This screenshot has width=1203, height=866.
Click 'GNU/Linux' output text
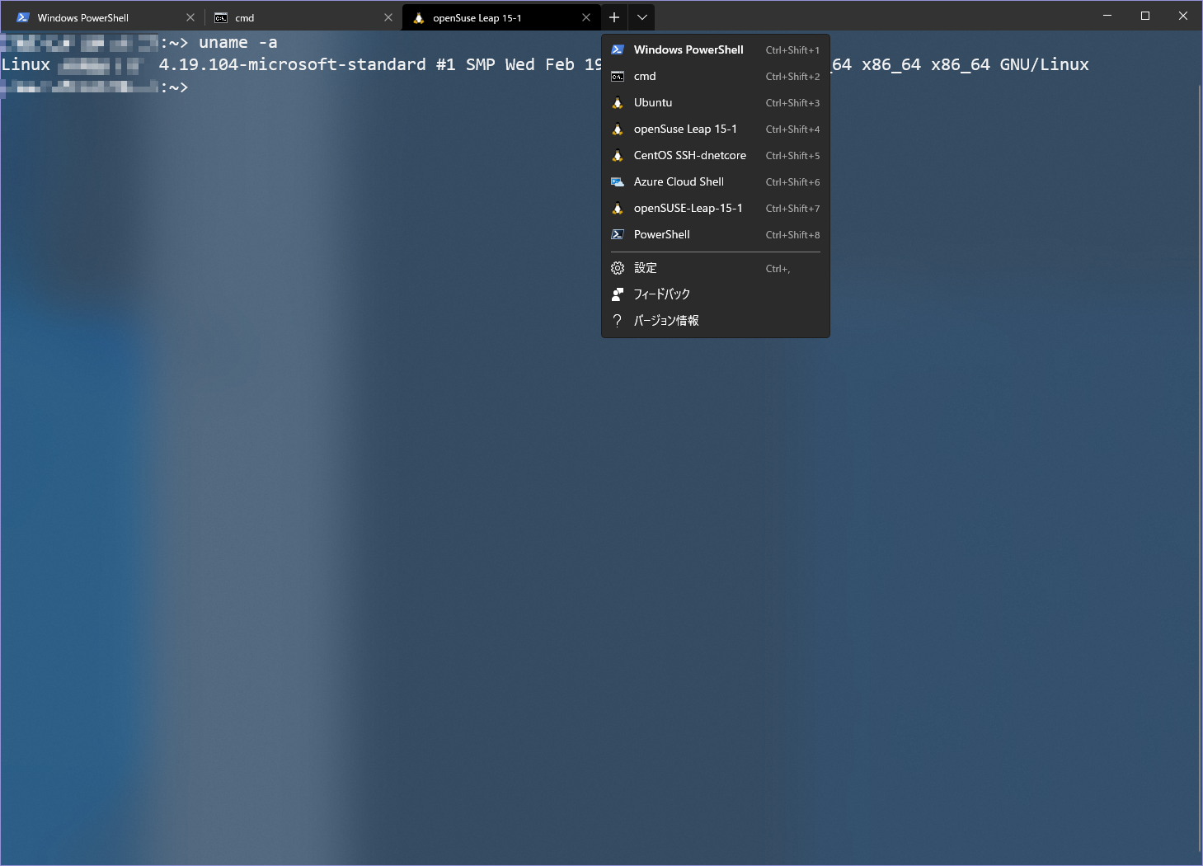[x=1044, y=64]
